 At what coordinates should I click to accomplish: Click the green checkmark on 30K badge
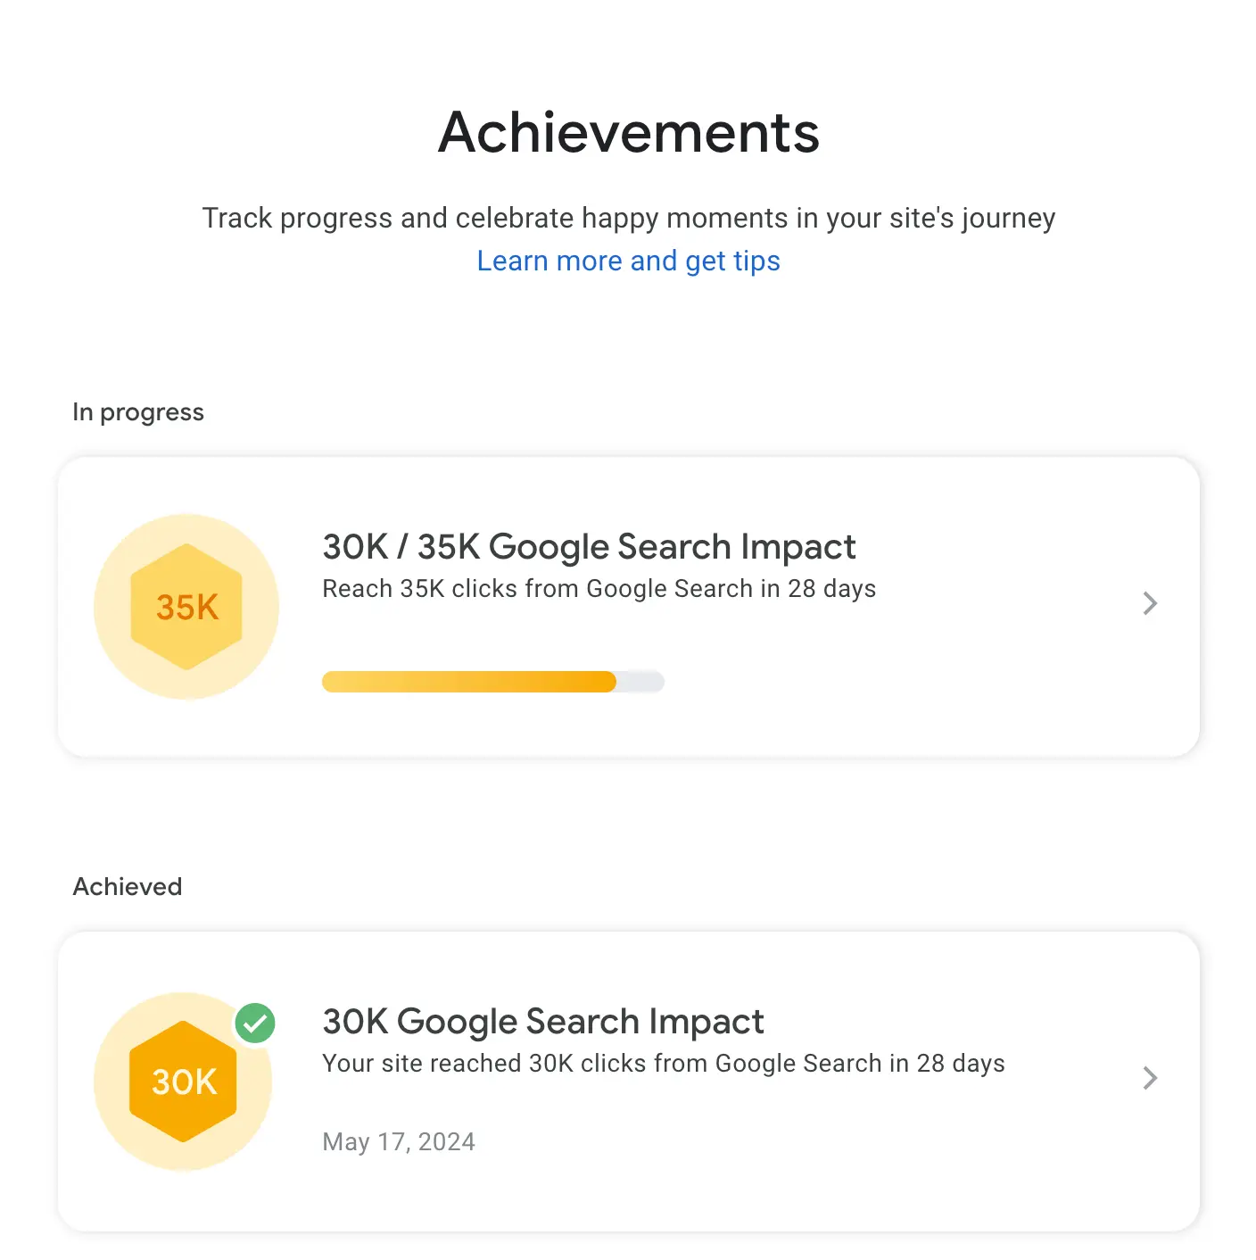pyautogui.click(x=255, y=1024)
